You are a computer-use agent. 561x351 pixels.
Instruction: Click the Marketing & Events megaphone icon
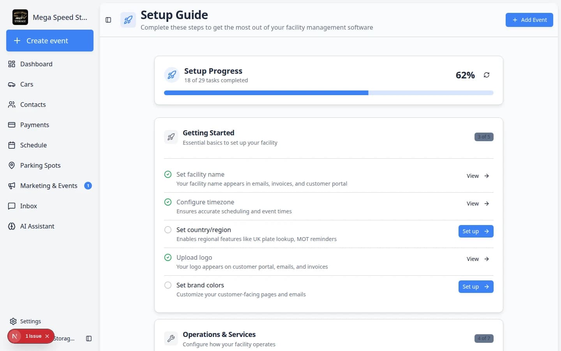click(x=12, y=186)
